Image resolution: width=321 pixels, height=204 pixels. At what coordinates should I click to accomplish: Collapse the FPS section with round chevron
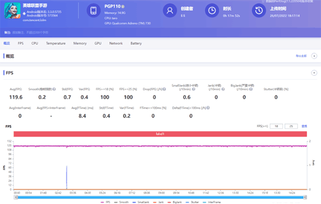click(314, 73)
